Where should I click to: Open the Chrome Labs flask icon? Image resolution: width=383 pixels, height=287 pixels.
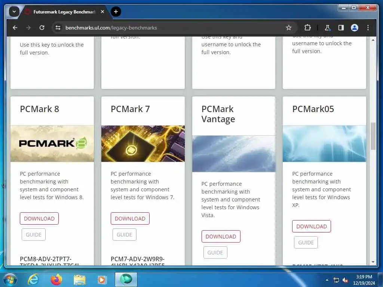click(327, 28)
